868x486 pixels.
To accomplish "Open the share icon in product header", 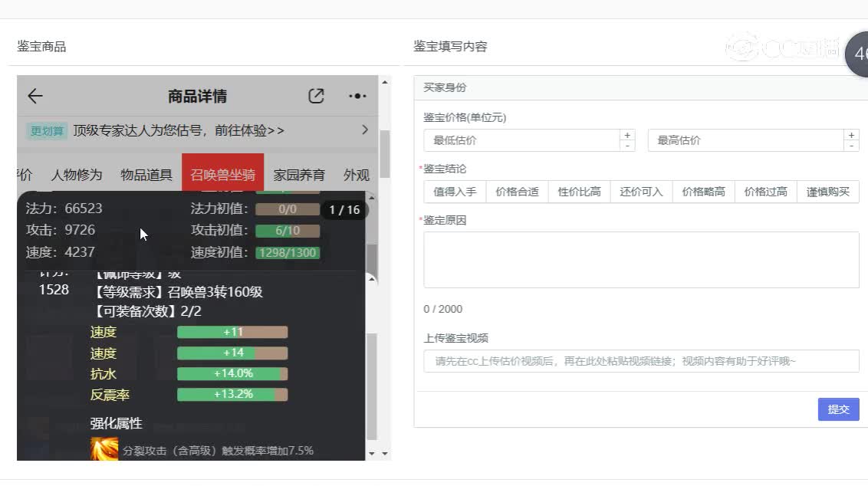I will [316, 97].
